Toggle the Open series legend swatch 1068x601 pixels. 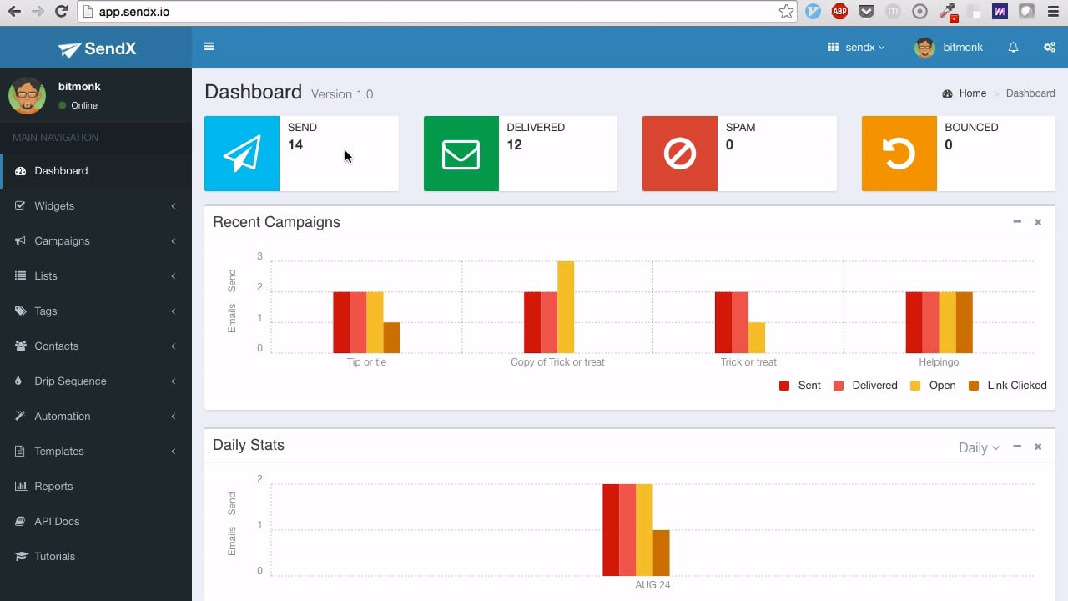(x=915, y=386)
